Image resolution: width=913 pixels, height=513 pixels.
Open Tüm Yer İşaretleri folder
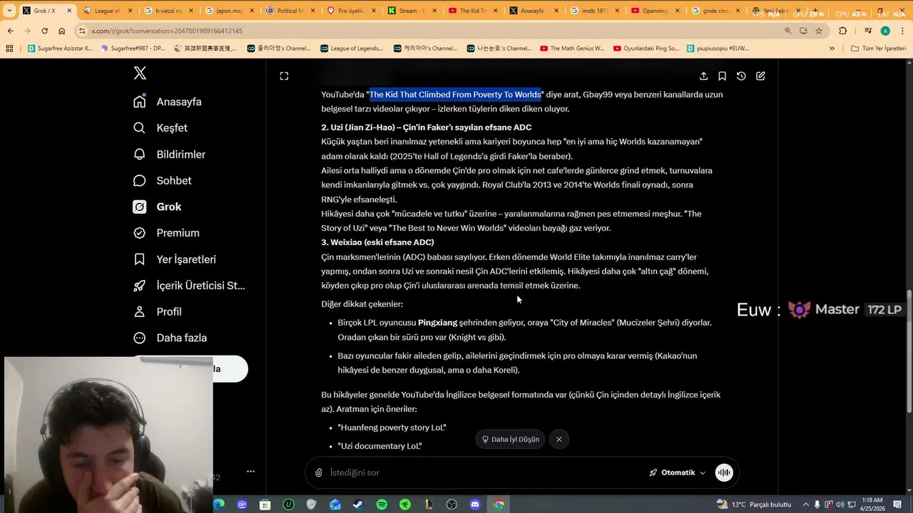(879, 48)
